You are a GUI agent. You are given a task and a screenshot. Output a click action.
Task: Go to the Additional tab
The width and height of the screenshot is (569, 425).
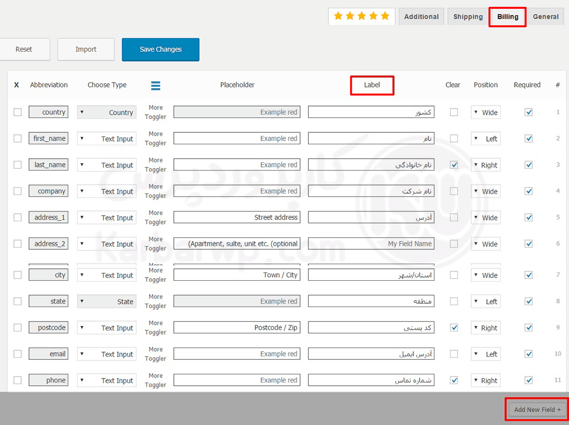point(421,17)
